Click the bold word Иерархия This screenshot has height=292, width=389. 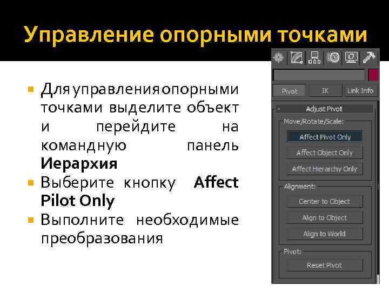(79, 163)
